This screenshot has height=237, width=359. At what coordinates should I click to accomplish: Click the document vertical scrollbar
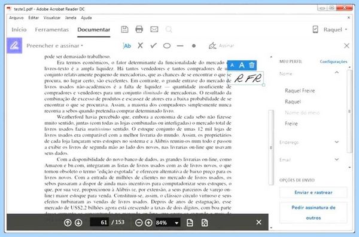271,147
